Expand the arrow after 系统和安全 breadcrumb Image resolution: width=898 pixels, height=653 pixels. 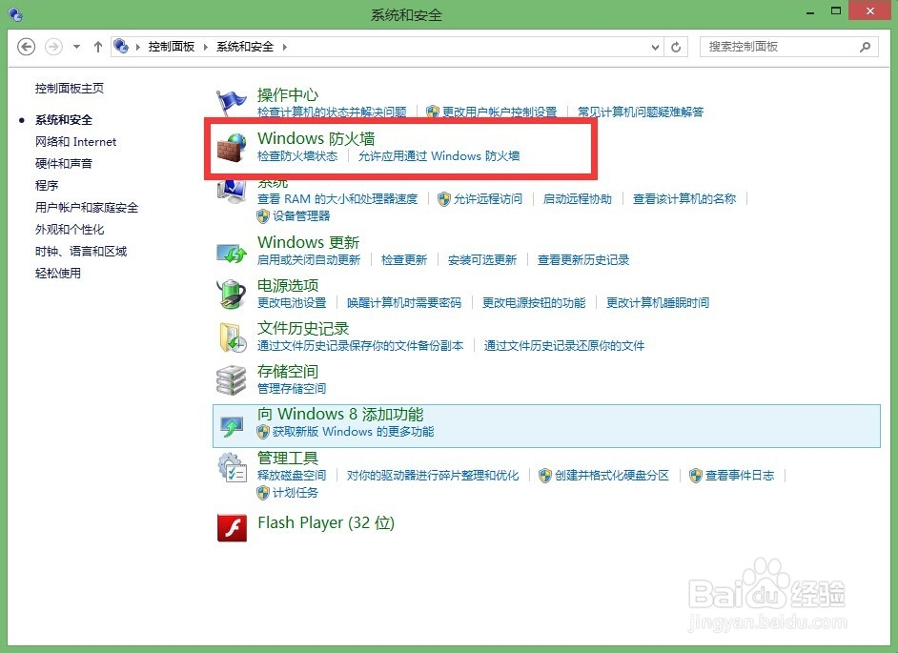tap(285, 47)
